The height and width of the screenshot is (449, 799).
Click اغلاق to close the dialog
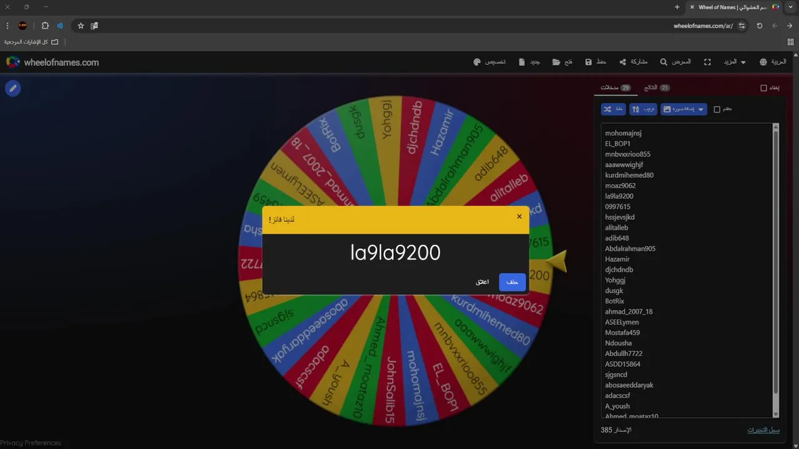pyautogui.click(x=482, y=282)
